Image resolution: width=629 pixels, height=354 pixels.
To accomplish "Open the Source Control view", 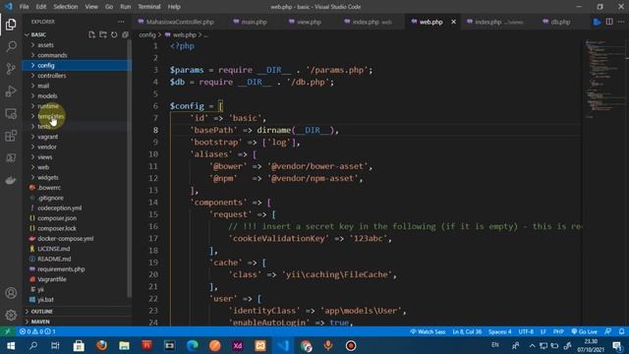I will point(11,69).
